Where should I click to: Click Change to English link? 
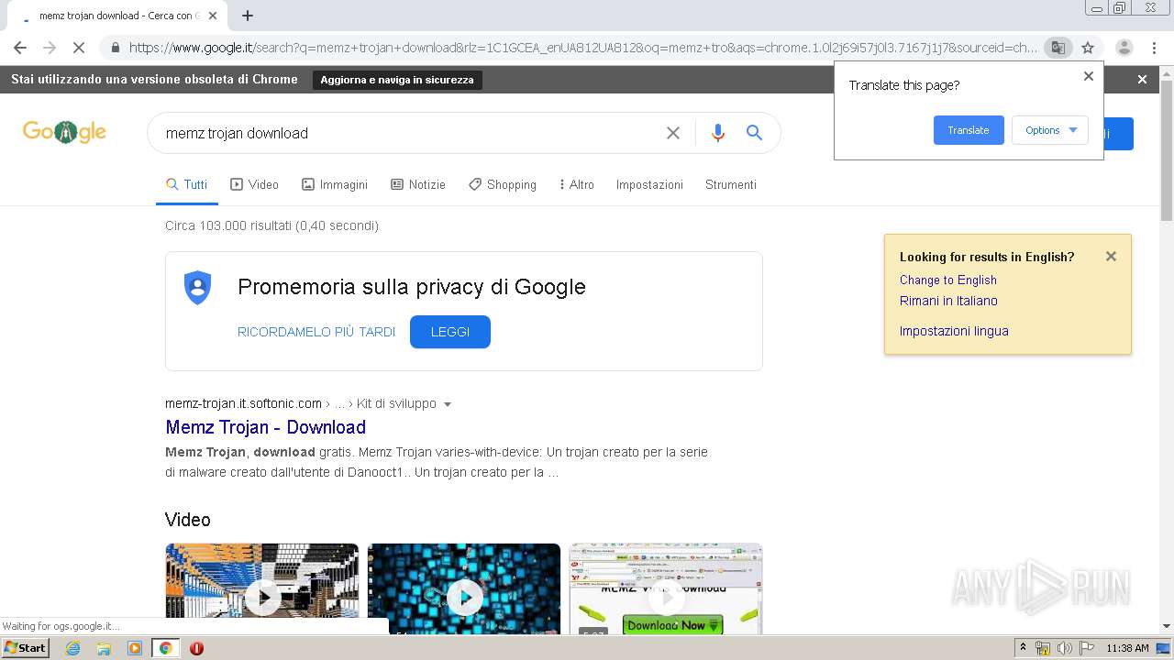[x=948, y=280]
